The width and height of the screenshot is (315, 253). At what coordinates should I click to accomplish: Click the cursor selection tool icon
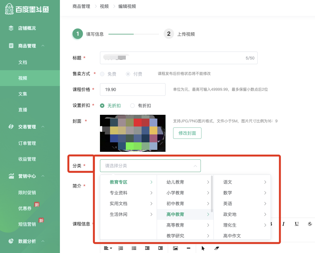(x=203, y=248)
